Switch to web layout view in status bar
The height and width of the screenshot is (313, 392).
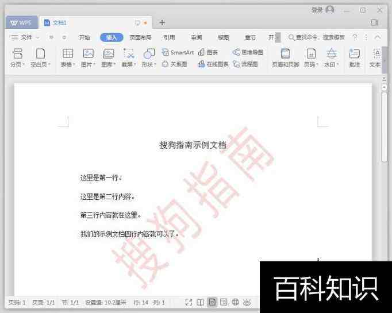coord(235,302)
